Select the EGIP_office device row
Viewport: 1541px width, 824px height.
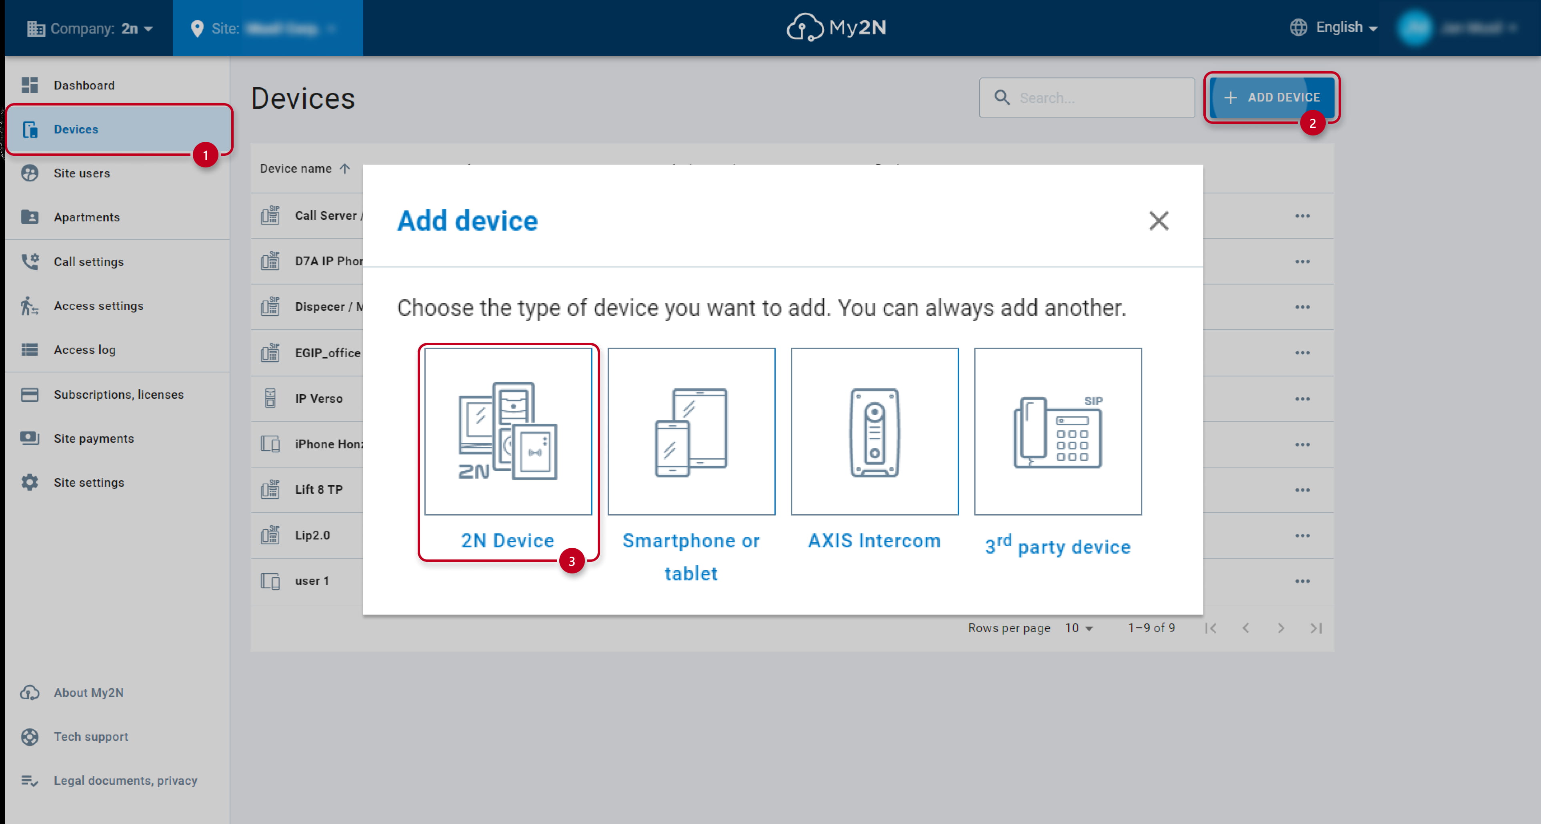pyautogui.click(x=792, y=352)
